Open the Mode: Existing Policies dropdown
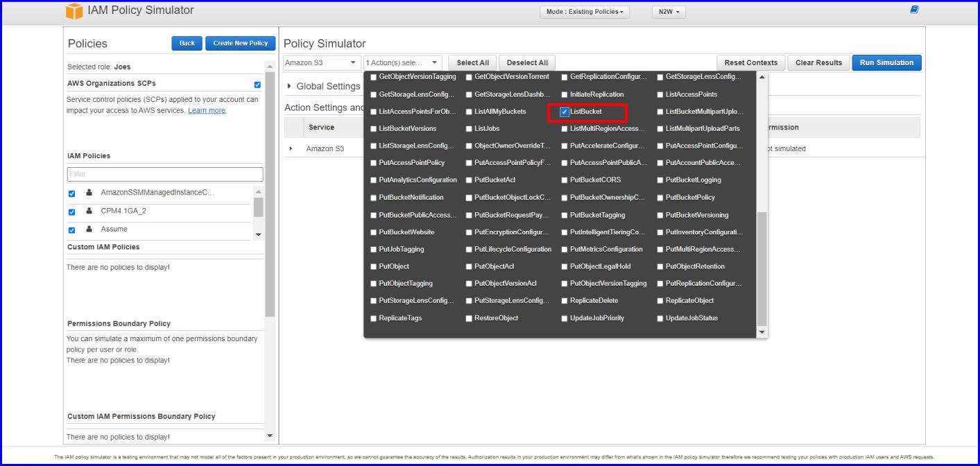 [x=585, y=12]
